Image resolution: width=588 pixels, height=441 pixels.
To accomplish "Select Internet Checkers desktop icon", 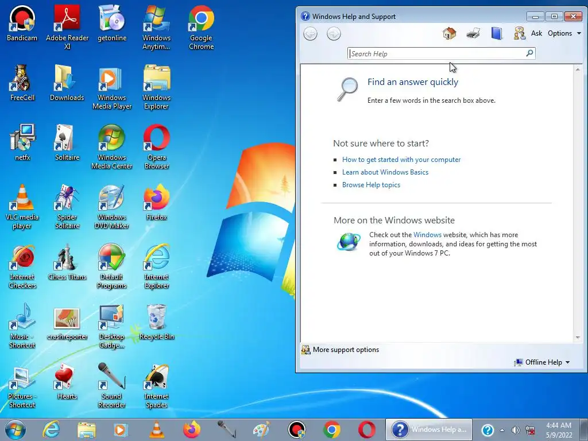I will pyautogui.click(x=22, y=266).
